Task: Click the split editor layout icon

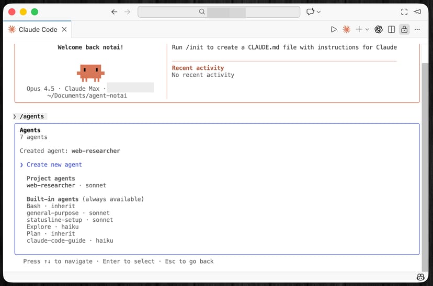Action: [x=391, y=30]
